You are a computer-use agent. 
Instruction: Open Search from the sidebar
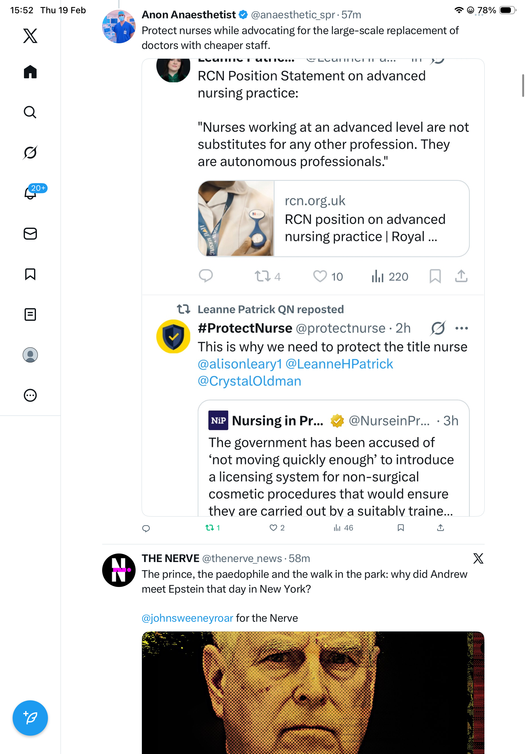pyautogui.click(x=30, y=112)
